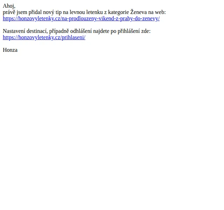The height and width of the screenshot is (210, 224).
Task: Click the word 'odhlášení' in the second paragraph
Action: click(x=81, y=31)
